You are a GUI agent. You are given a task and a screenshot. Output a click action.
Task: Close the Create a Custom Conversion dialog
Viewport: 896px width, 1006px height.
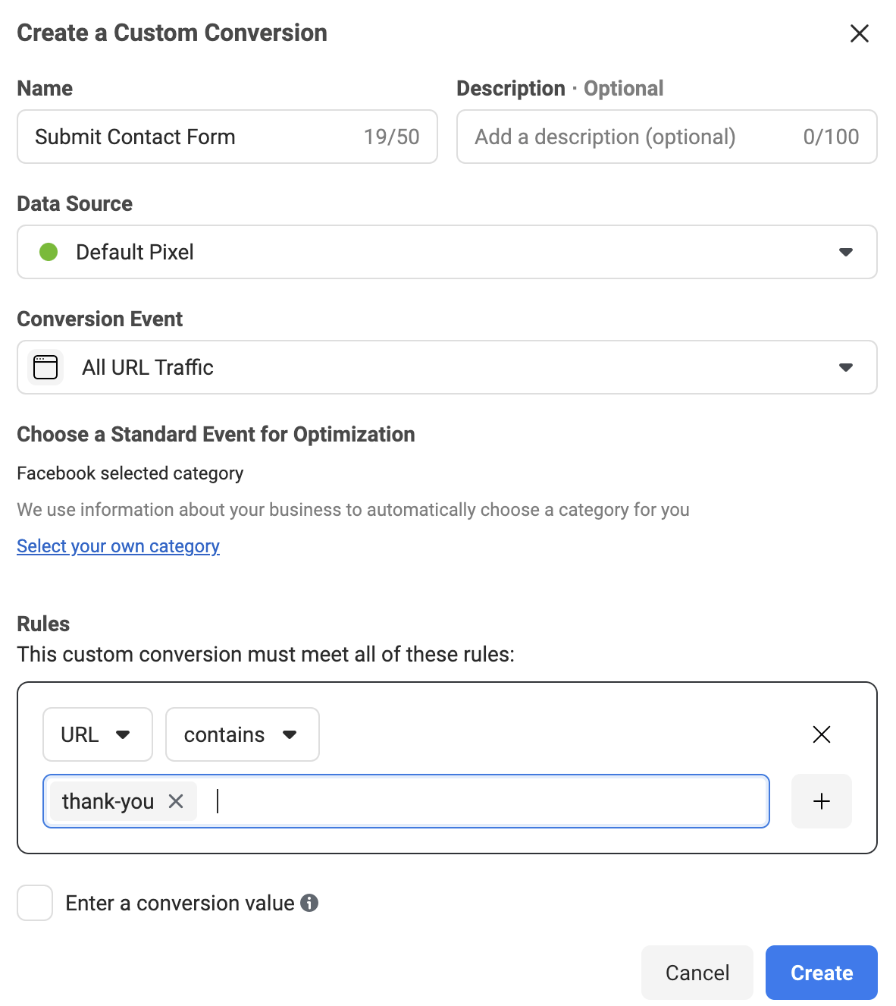pyautogui.click(x=859, y=33)
